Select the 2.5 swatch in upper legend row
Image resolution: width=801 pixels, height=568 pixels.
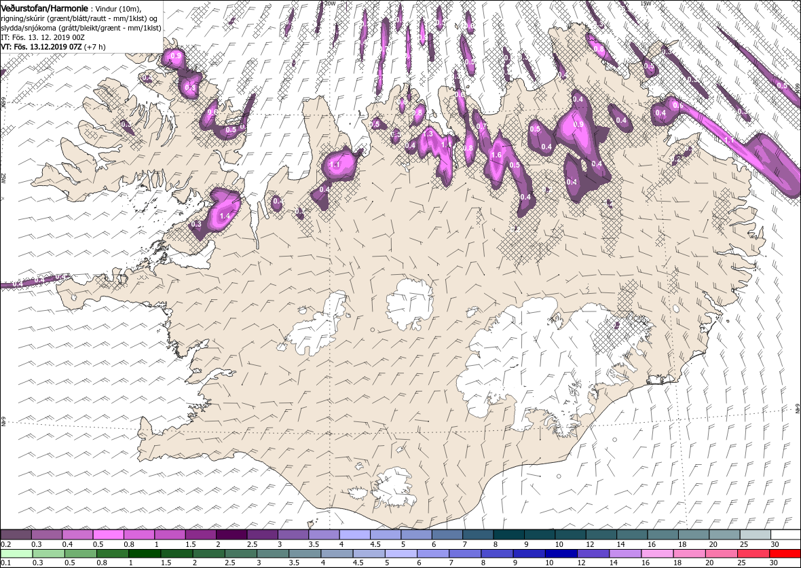262,534
